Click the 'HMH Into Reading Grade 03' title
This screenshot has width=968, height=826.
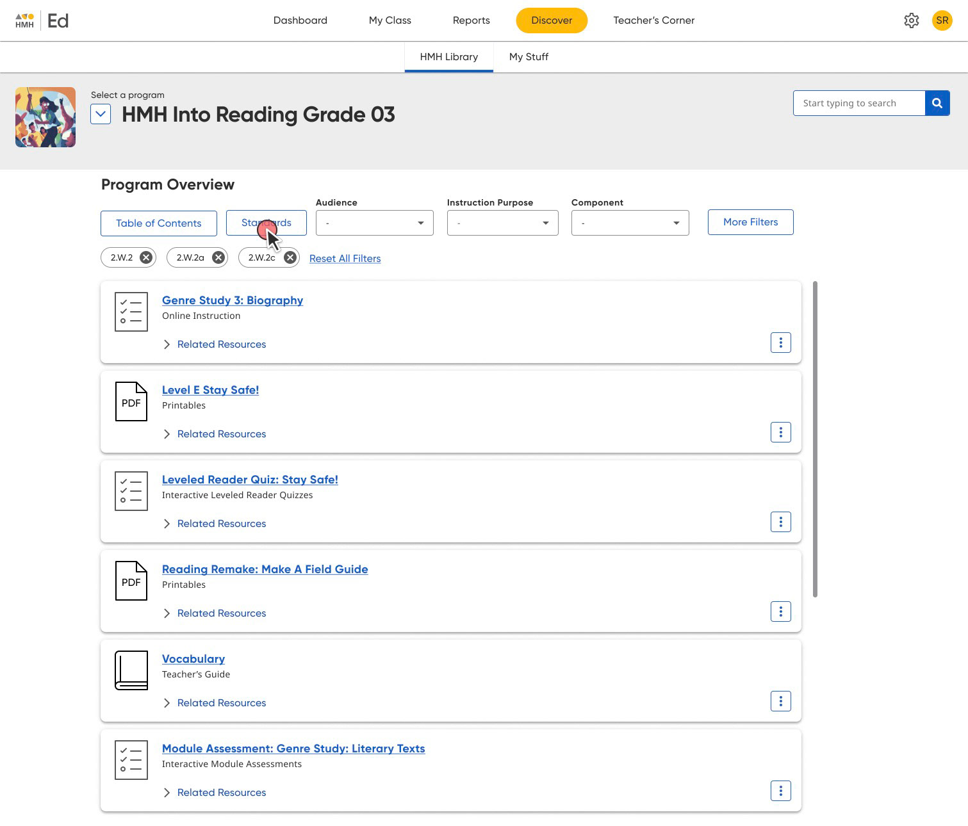pyautogui.click(x=258, y=115)
